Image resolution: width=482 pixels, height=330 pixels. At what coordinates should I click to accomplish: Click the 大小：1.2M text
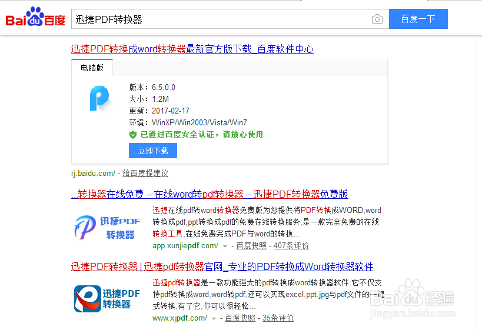tap(149, 99)
